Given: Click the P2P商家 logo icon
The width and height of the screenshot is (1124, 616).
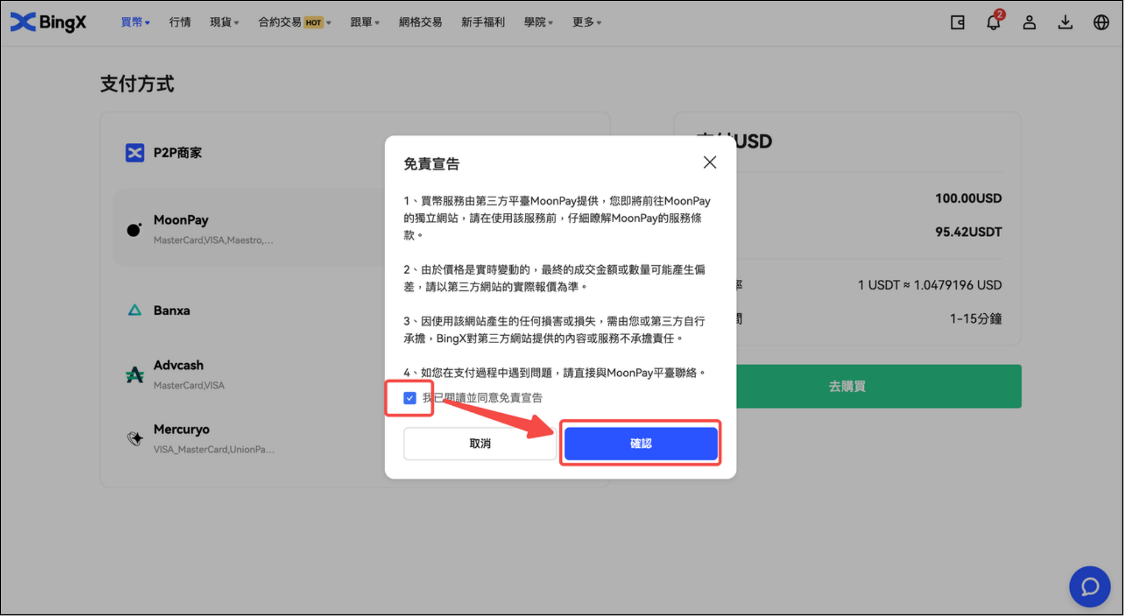Looking at the screenshot, I should coord(135,152).
